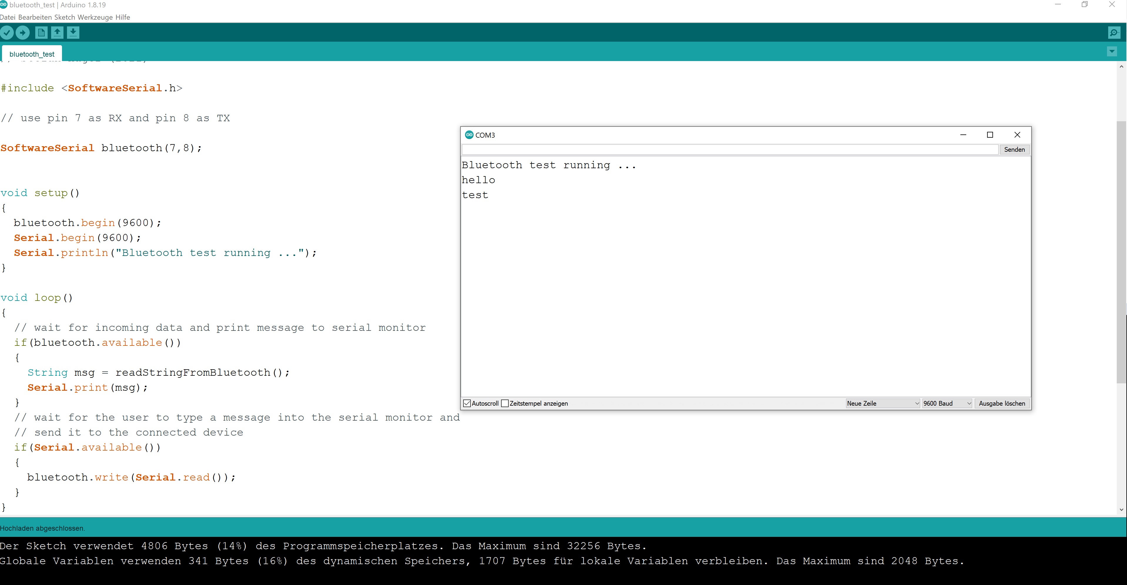Upload the sketch using the arrow icon

23,32
